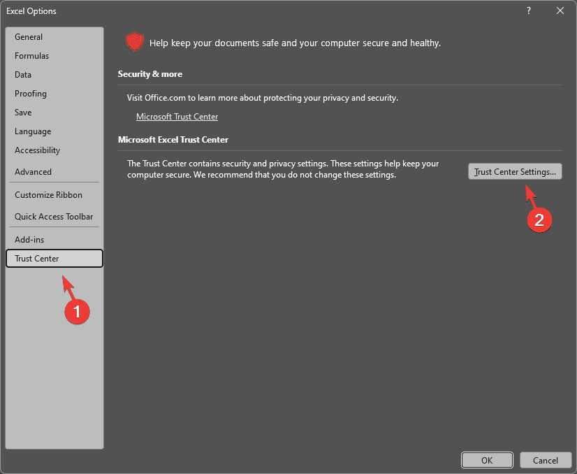Select the Formulas category

point(31,56)
